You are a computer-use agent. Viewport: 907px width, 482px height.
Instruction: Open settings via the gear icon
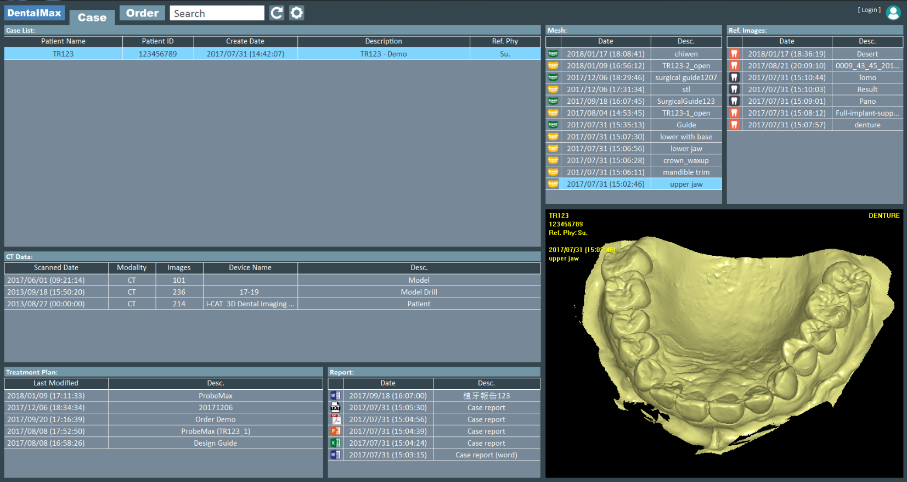297,13
